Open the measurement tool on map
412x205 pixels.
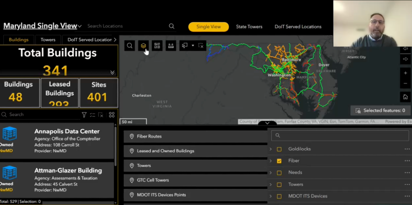[171, 46]
